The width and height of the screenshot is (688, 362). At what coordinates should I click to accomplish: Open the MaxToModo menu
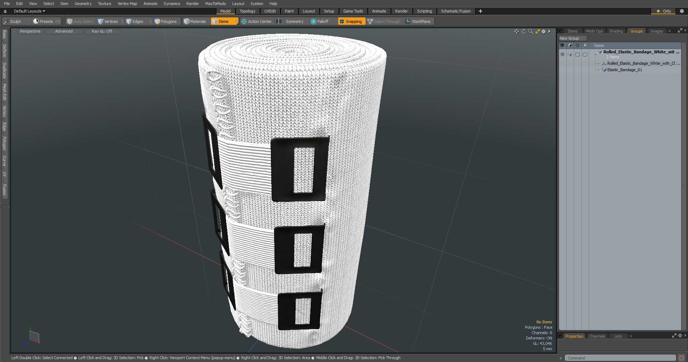pos(215,4)
